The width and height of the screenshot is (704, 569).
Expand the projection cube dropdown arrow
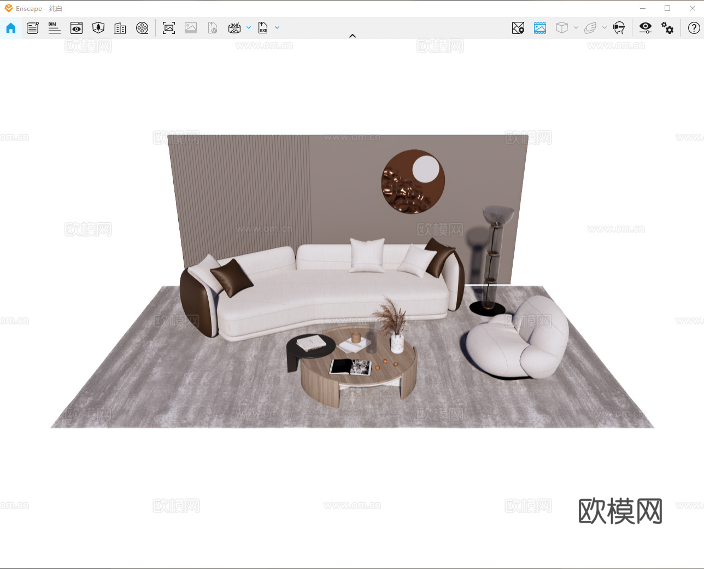pyautogui.click(x=576, y=27)
